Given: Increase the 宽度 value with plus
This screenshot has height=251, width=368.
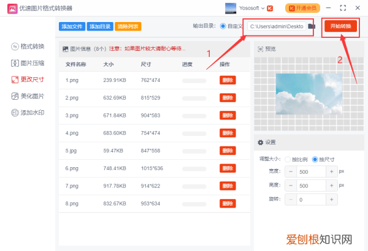Looking at the screenshot, I should coord(332,172).
